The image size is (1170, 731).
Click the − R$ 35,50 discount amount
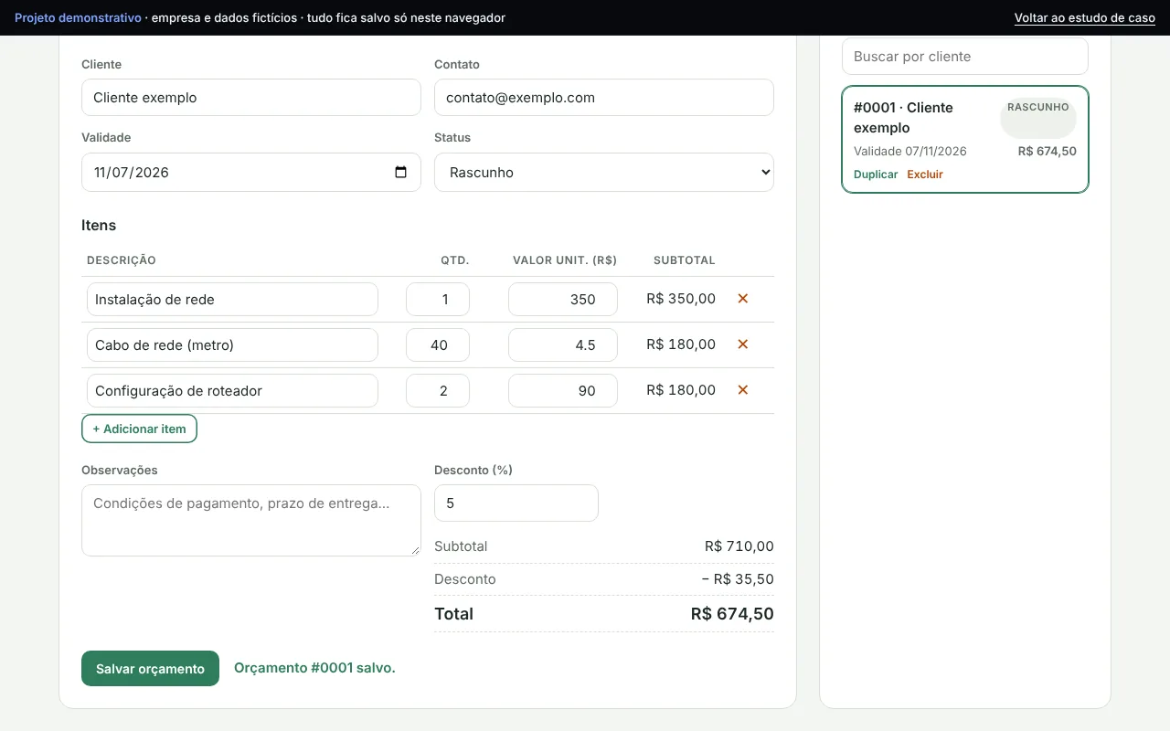coord(738,579)
